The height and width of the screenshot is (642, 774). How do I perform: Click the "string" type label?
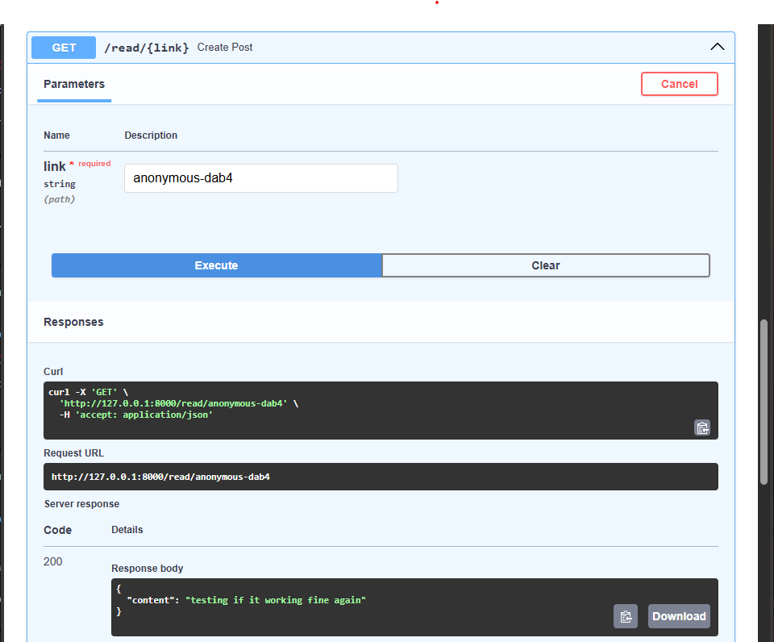tap(59, 184)
